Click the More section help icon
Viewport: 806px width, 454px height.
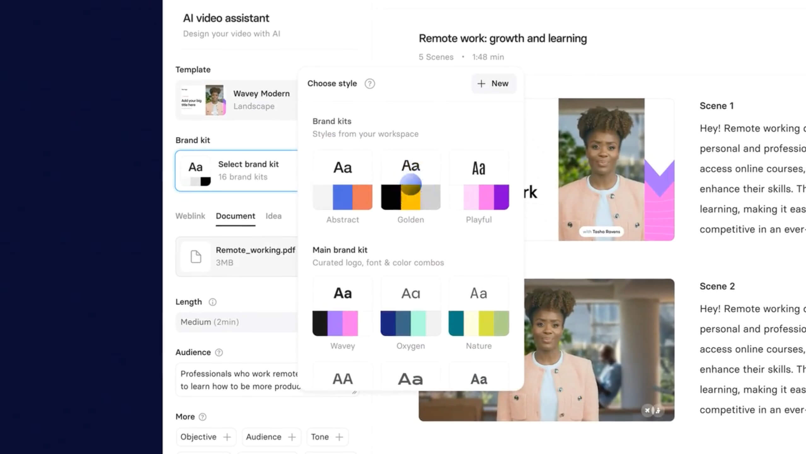pyautogui.click(x=203, y=417)
